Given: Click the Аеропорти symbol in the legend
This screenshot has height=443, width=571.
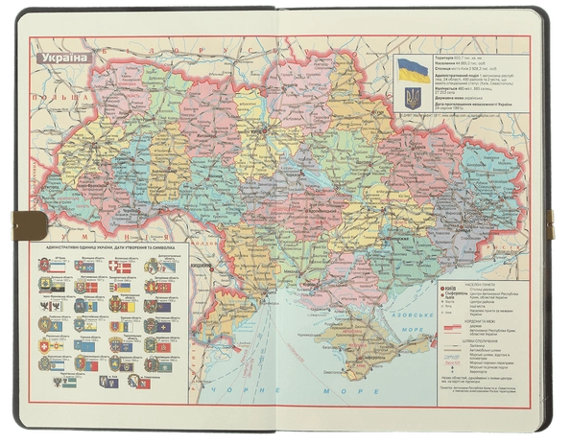Looking at the screenshot, I should [x=452, y=372].
